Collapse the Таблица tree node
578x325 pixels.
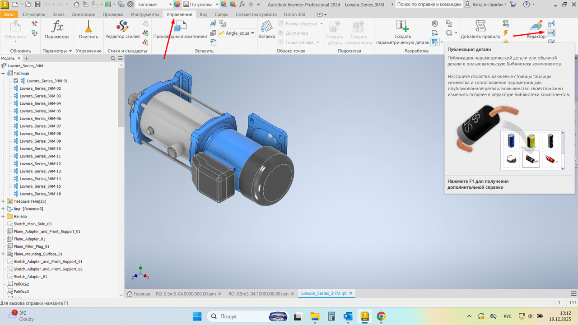[3, 73]
